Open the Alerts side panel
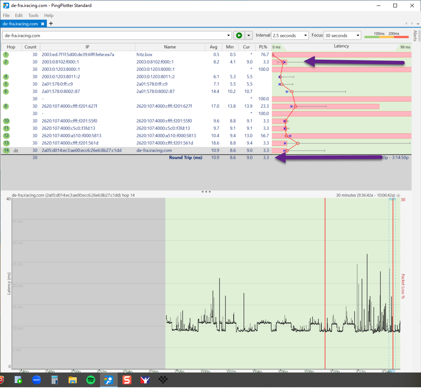The image size is (421, 388). tap(415, 36)
